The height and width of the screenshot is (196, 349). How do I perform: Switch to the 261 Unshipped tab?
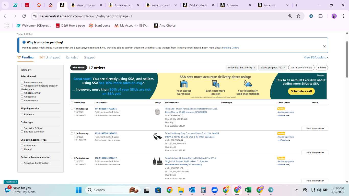coord(50,57)
